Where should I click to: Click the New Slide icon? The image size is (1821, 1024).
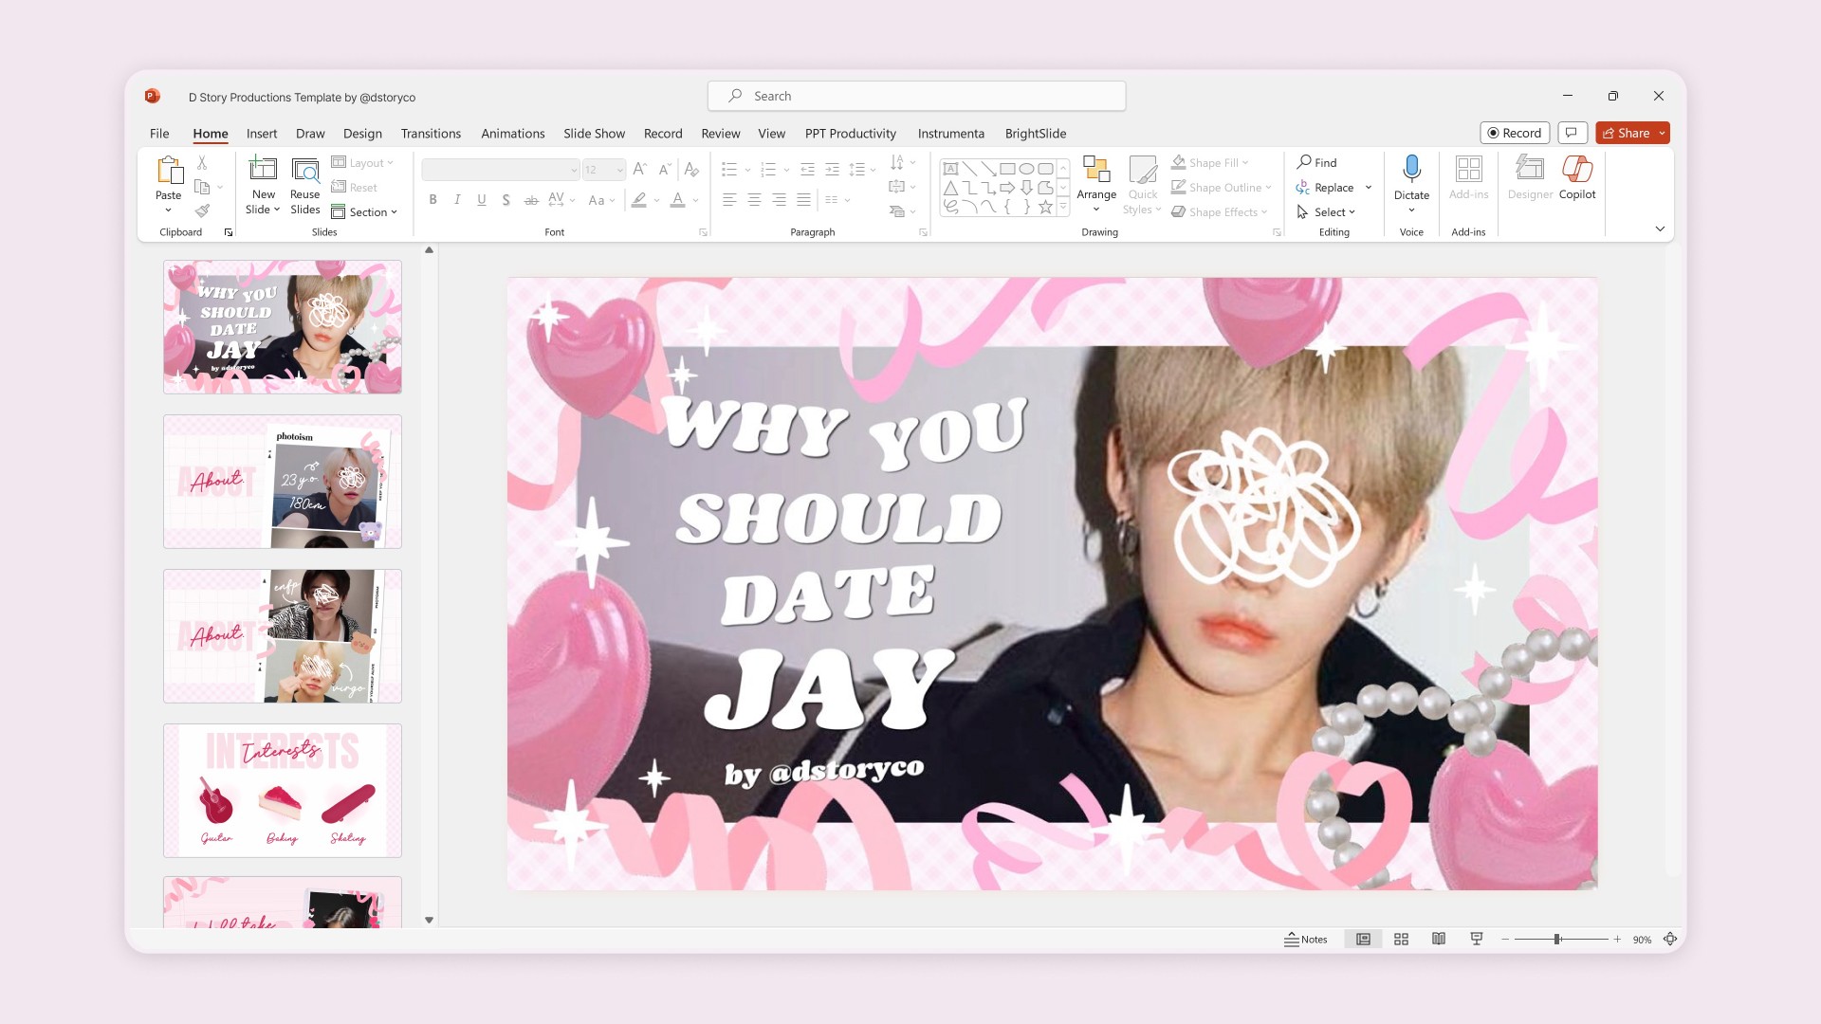pyautogui.click(x=263, y=171)
